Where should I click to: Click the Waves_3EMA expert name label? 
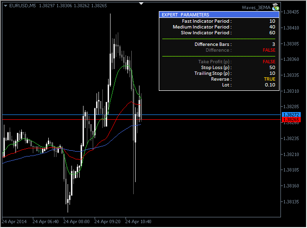256,8
